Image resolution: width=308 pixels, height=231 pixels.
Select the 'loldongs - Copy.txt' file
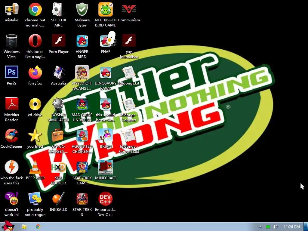coord(129,104)
